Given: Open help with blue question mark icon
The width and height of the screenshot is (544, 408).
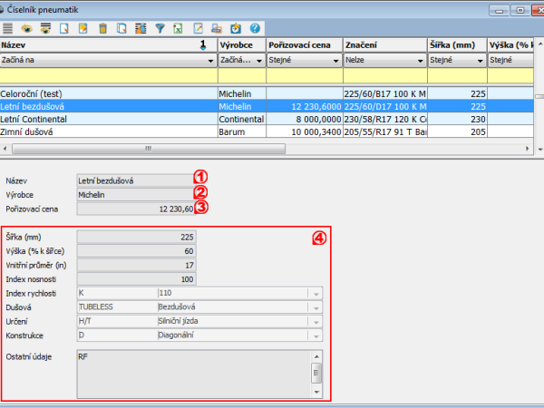Looking at the screenshot, I should [256, 29].
